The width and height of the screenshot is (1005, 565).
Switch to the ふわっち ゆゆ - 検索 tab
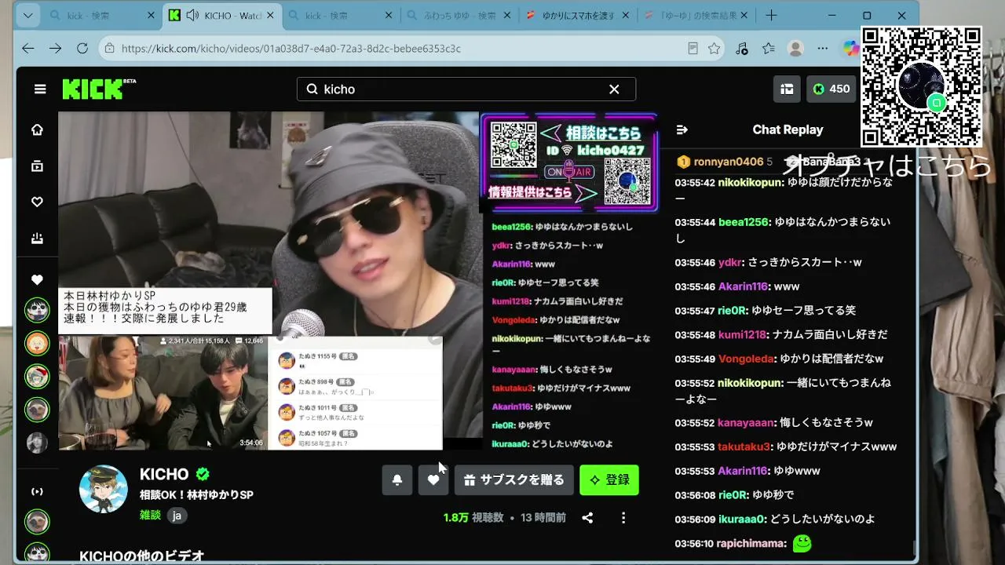459,16
